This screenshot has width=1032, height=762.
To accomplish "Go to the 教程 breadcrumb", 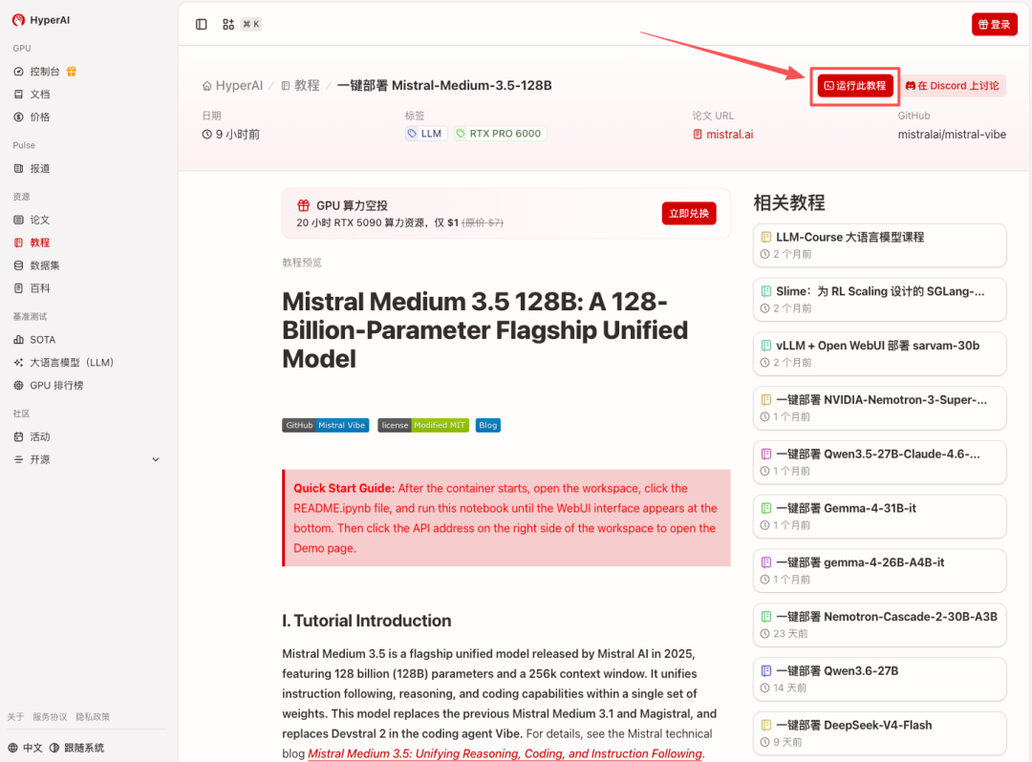I will (x=300, y=86).
